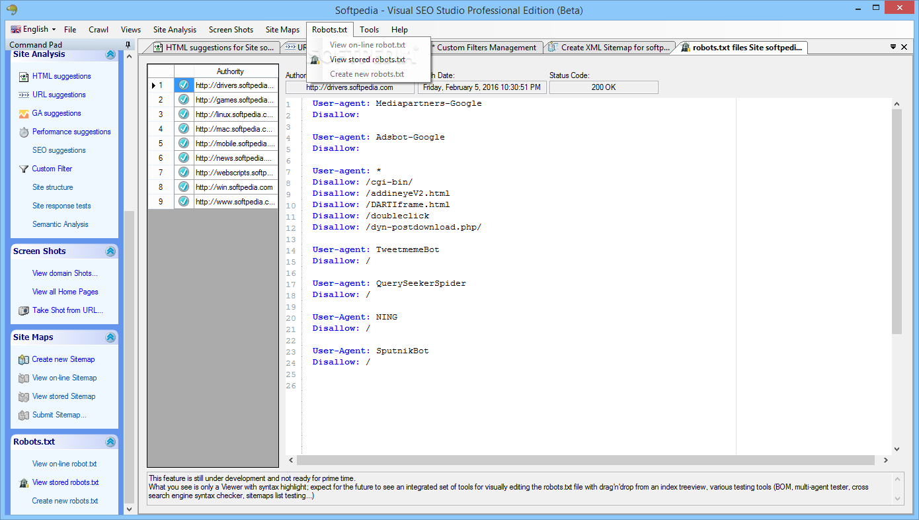Click the Status Code field 200 OK

pyautogui.click(x=604, y=87)
